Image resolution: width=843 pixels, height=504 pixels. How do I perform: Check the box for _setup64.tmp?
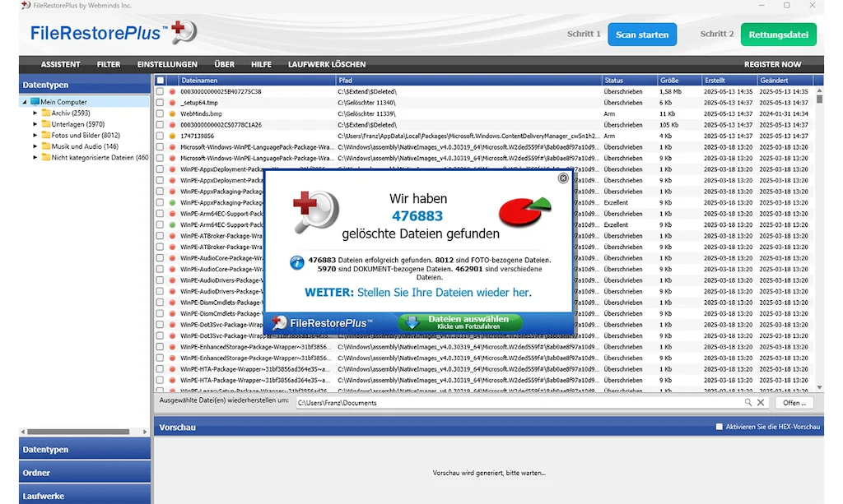coord(160,103)
